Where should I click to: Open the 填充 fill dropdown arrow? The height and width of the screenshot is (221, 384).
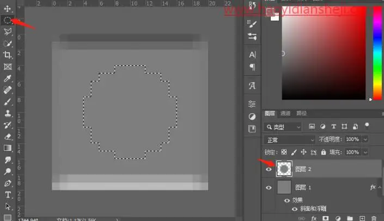click(x=365, y=152)
